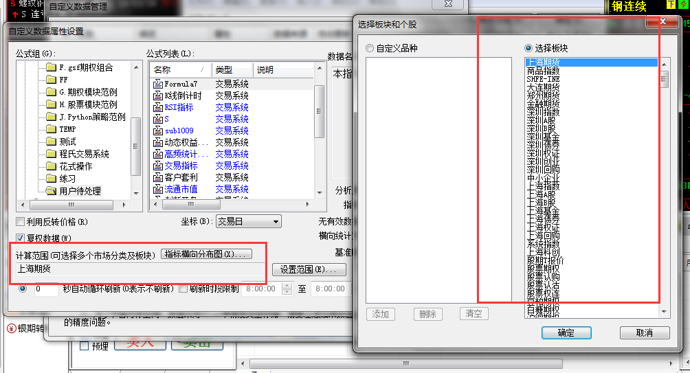
Task: Open 用户待处理 folder icon
Action: 51,191
